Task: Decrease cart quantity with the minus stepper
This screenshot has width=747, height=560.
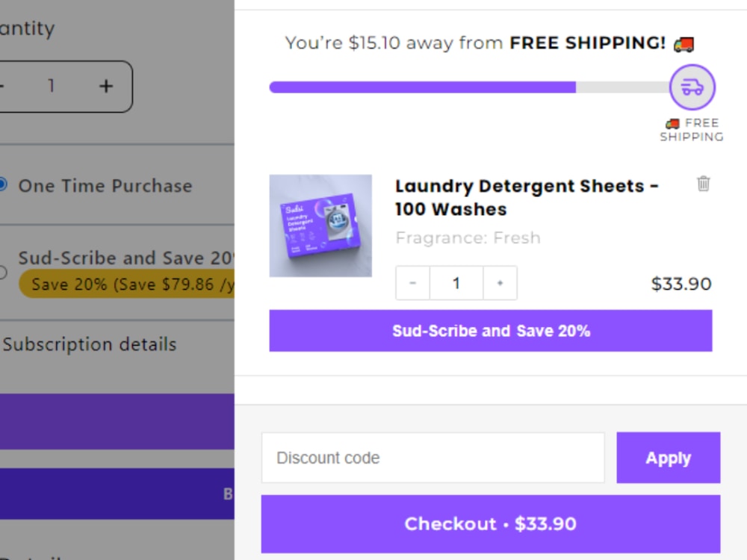Action: pos(412,283)
